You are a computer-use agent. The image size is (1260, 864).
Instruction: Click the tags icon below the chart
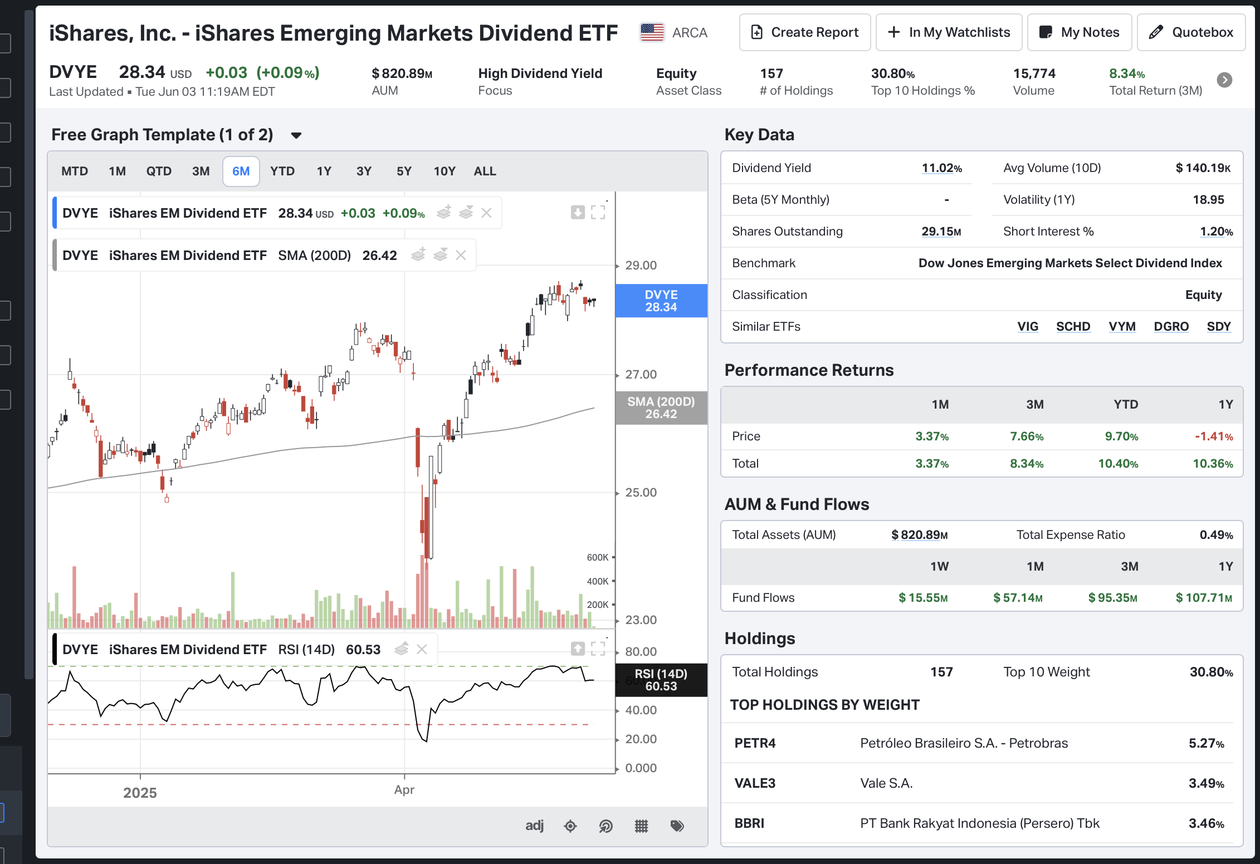coord(677,826)
